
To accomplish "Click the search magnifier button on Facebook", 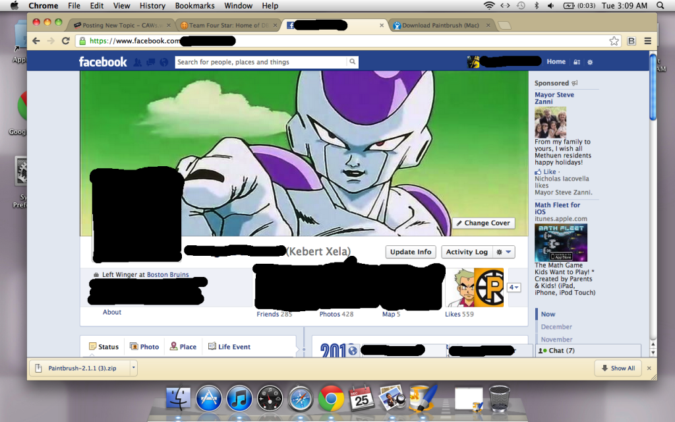I will (x=353, y=62).
